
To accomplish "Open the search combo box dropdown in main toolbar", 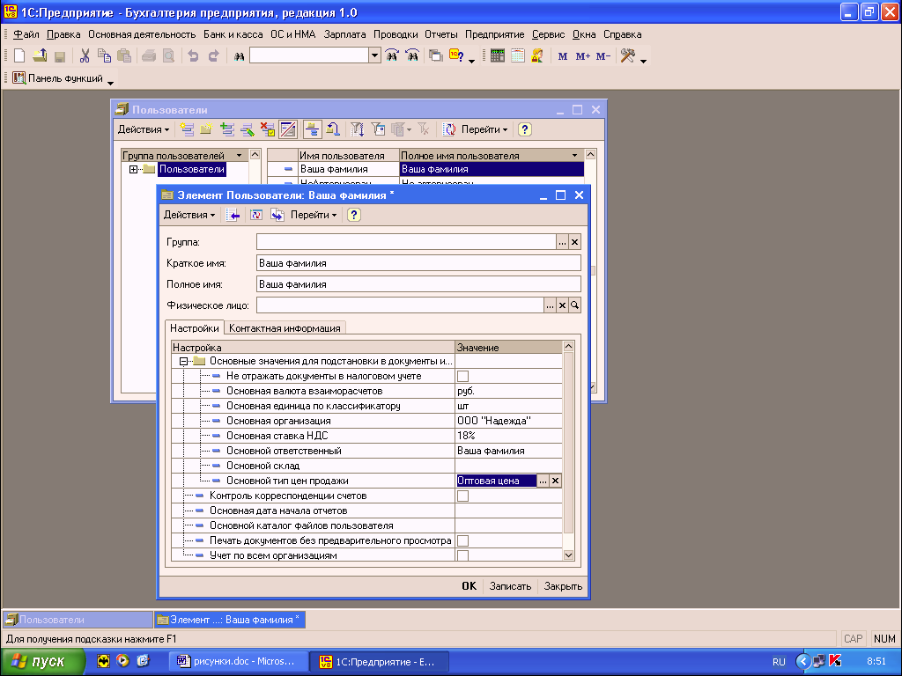I will [374, 55].
